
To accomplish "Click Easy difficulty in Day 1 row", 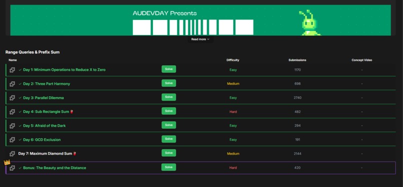I will pos(233,70).
